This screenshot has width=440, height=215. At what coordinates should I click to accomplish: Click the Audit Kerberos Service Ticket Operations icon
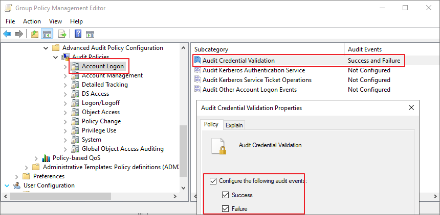click(x=197, y=79)
